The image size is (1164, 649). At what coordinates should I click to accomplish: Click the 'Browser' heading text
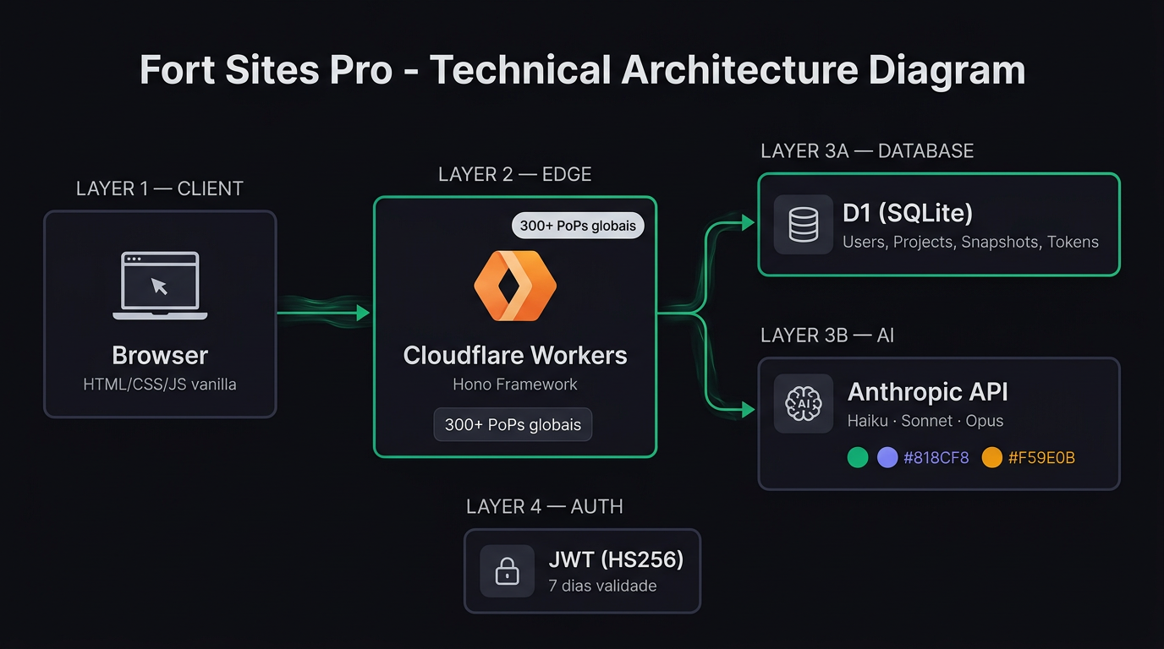pos(160,355)
